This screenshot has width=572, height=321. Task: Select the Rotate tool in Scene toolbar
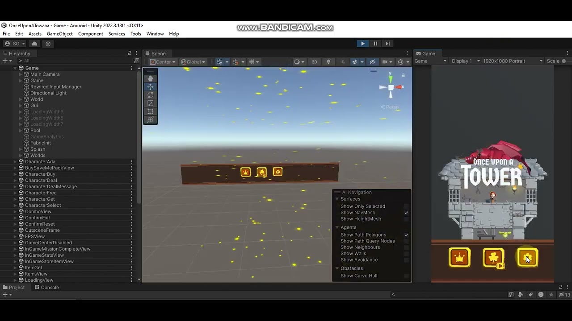pyautogui.click(x=150, y=95)
